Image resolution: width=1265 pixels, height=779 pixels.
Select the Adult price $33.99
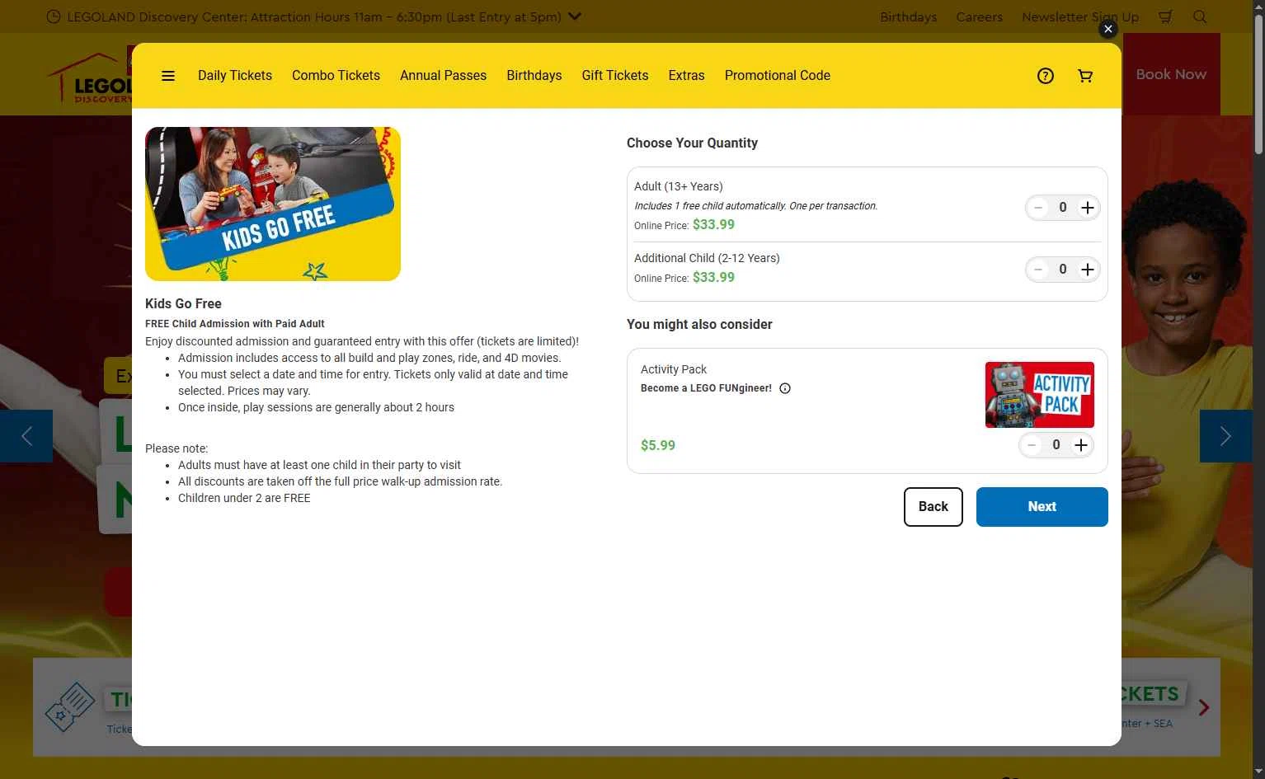pyautogui.click(x=713, y=224)
